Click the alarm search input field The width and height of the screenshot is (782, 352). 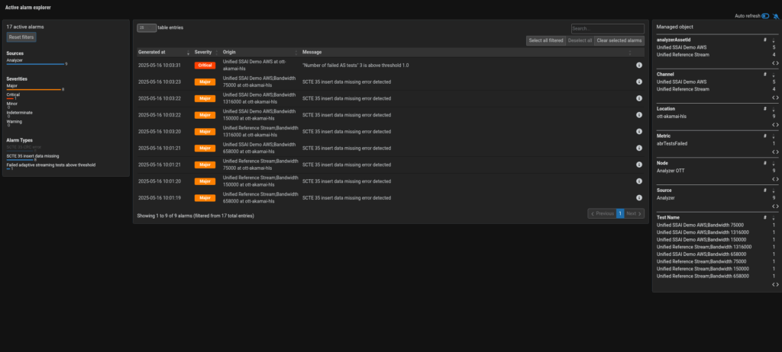607,28
